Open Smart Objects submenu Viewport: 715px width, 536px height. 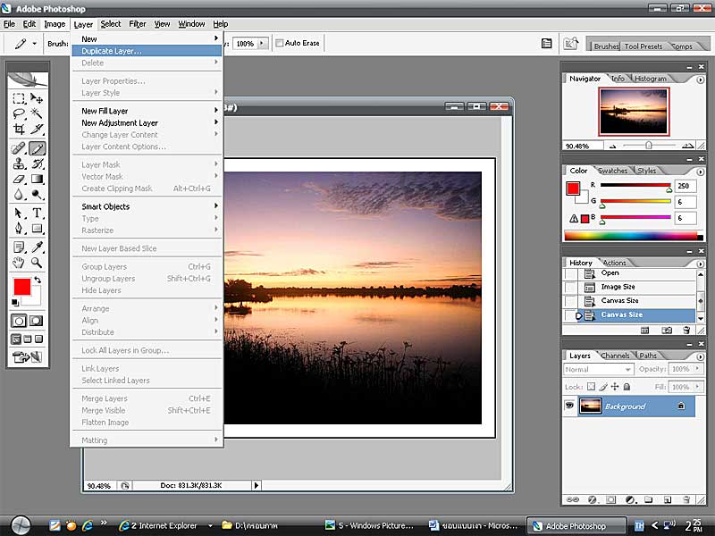(147, 206)
